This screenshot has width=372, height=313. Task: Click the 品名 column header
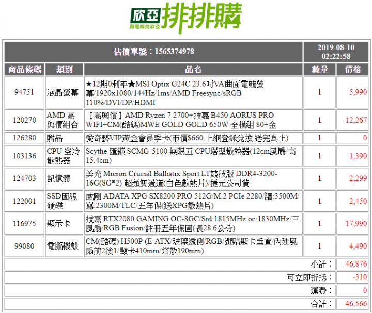pos(193,70)
